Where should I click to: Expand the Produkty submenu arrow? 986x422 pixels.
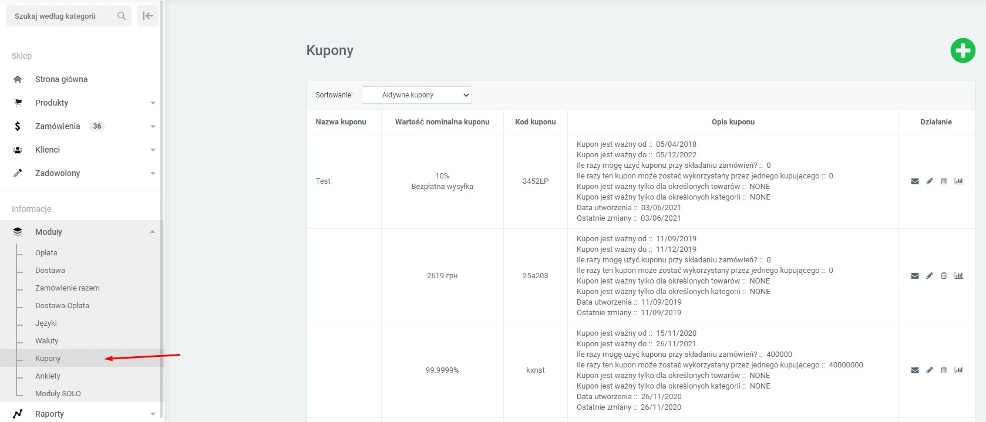pyautogui.click(x=153, y=103)
